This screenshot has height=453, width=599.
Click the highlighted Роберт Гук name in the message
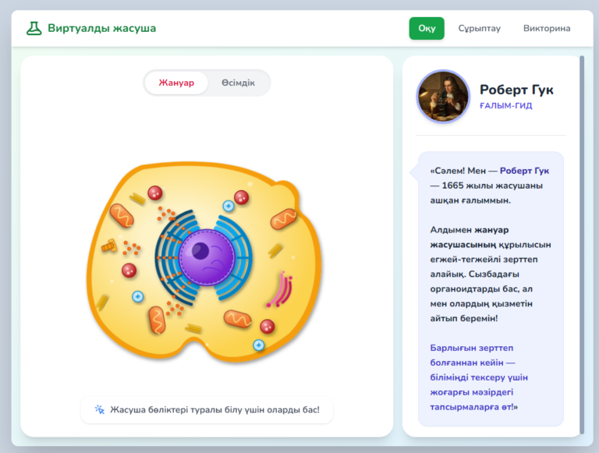pyautogui.click(x=524, y=171)
